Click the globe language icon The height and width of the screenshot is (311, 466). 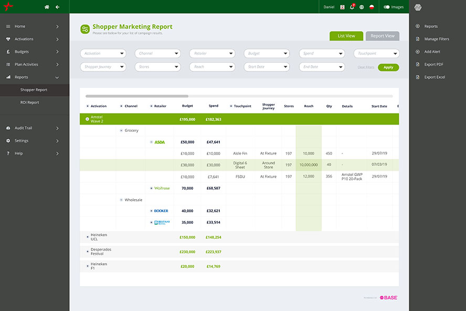(x=362, y=7)
